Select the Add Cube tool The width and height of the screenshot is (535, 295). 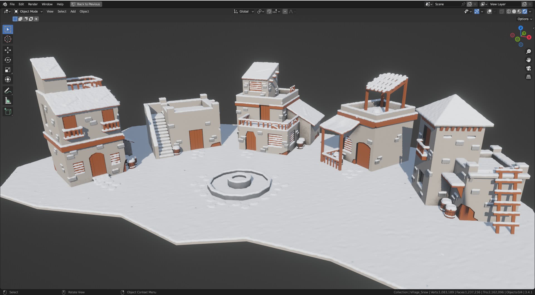coord(8,112)
